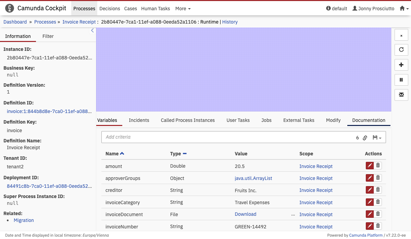Click into the Add criteria search field
This screenshot has height=239, width=411.
[x=226, y=137]
